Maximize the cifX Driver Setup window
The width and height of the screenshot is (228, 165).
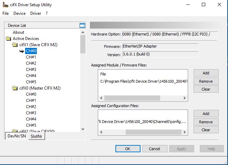pyautogui.click(x=204, y=5)
